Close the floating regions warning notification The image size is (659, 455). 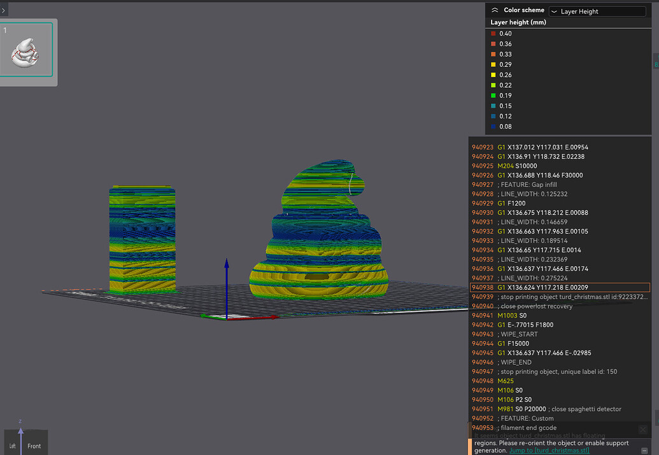[642, 430]
